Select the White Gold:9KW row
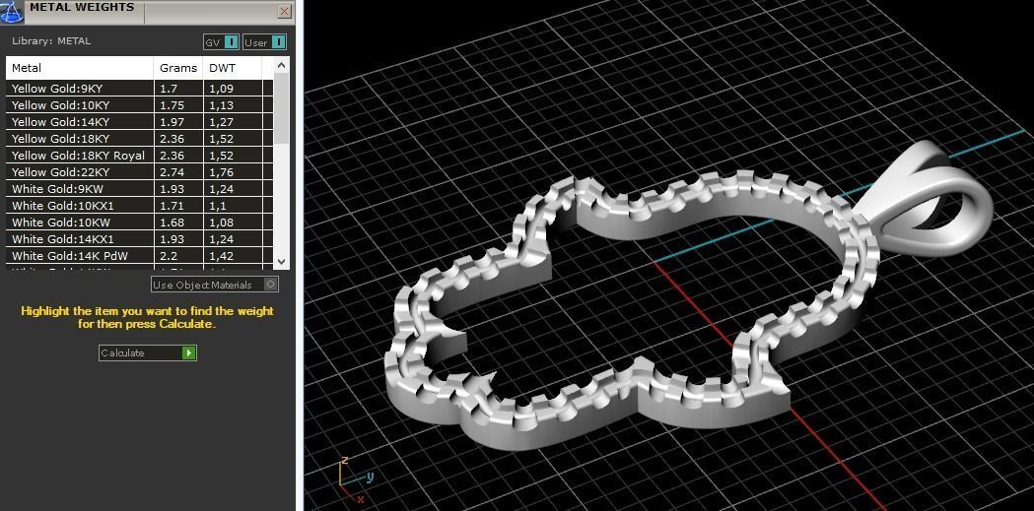The width and height of the screenshot is (1034, 511). 139,189
